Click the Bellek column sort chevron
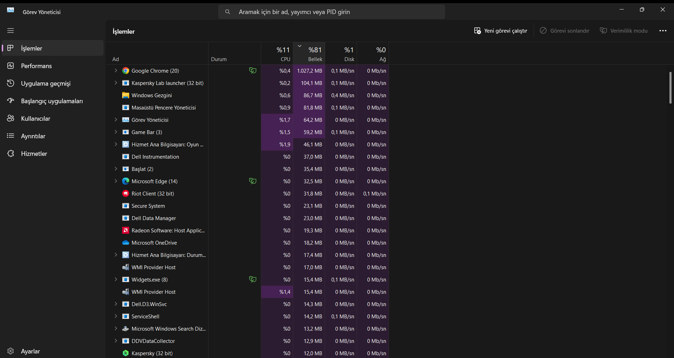This screenshot has height=358, width=674. coord(299,46)
